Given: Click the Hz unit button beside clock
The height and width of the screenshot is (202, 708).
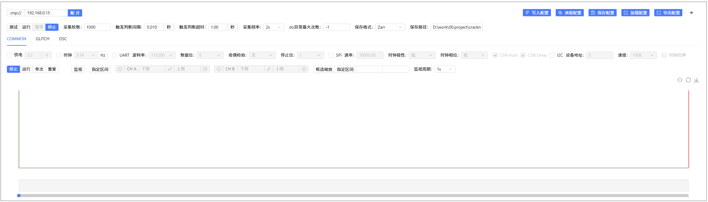Looking at the screenshot, I should click(x=103, y=55).
